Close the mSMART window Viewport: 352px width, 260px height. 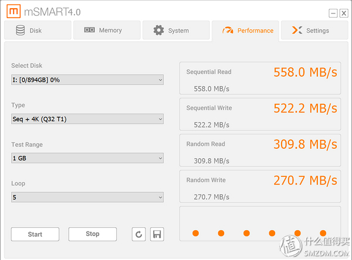[344, 13]
